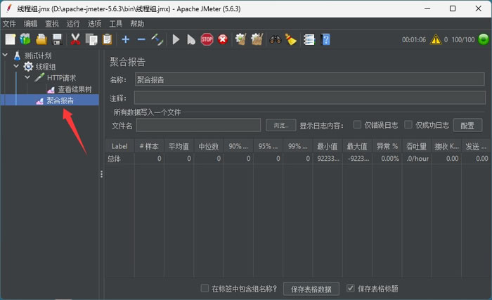Save the test plan with floppy icon

[x=58, y=39]
